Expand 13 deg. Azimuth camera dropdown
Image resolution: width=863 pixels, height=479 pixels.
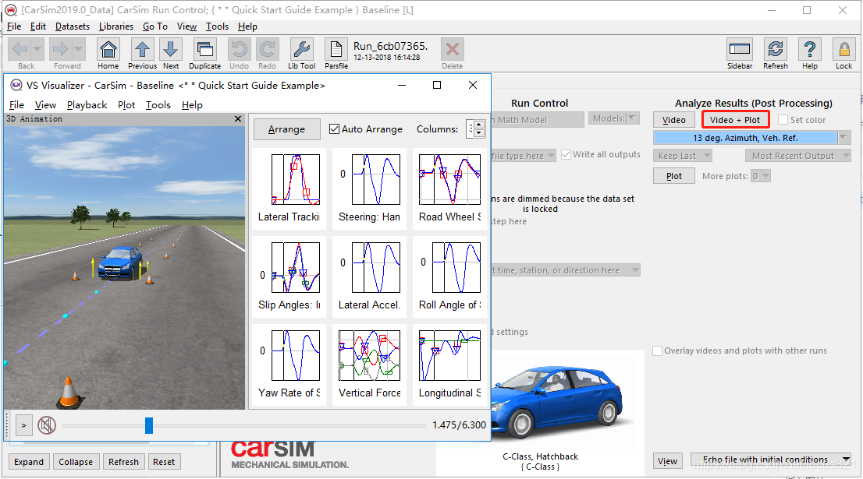click(x=843, y=137)
